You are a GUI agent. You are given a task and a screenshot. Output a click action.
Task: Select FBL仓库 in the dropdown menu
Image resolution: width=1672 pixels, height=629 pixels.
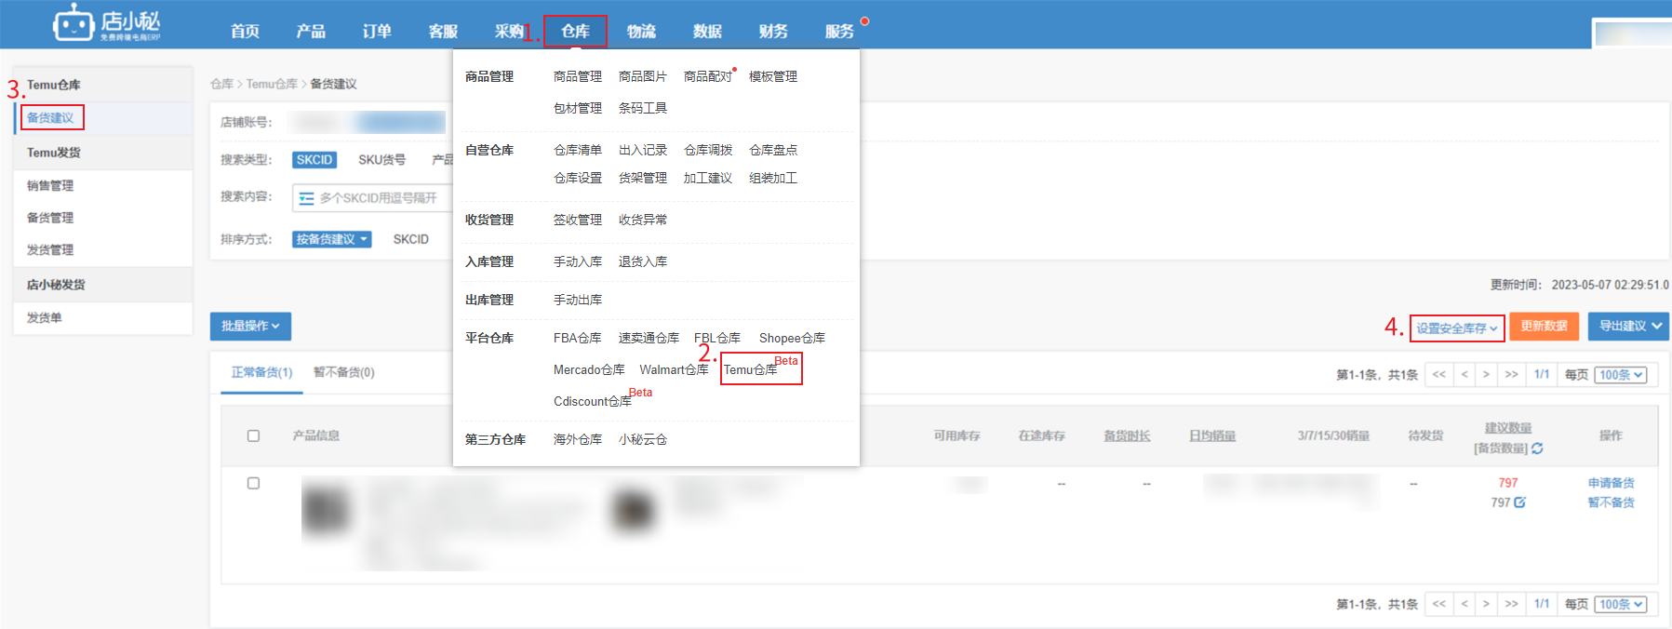point(717,338)
